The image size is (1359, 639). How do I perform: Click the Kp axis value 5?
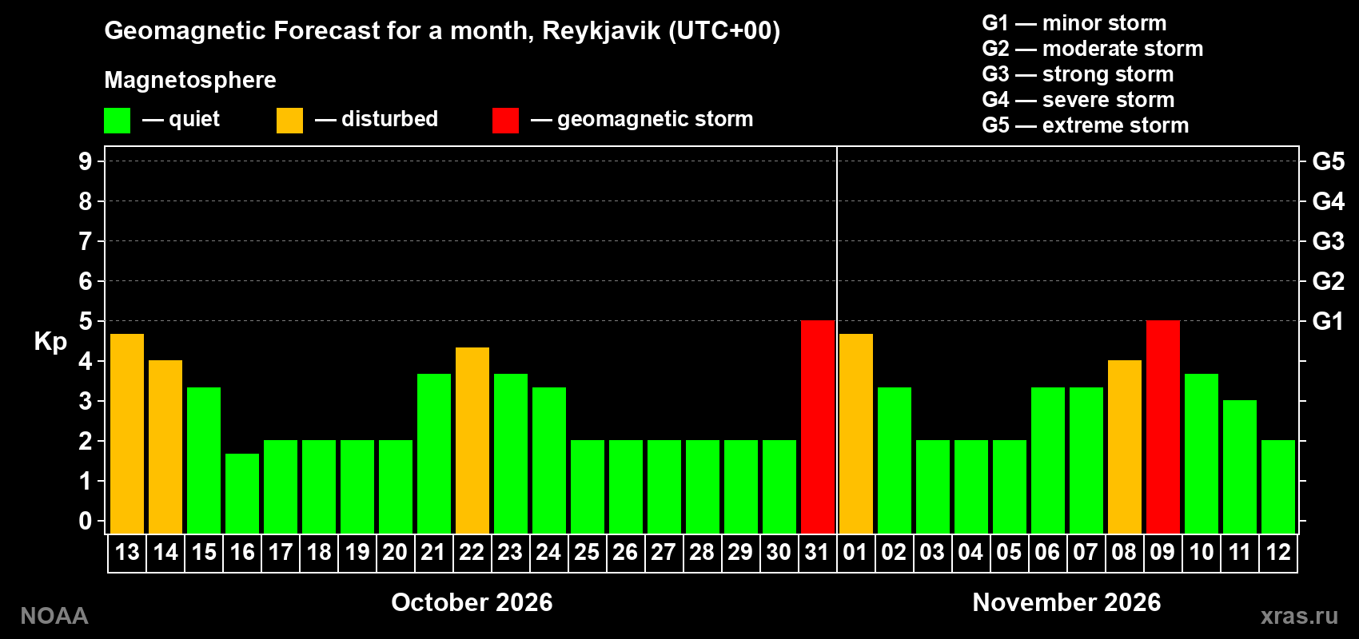pyautogui.click(x=86, y=321)
